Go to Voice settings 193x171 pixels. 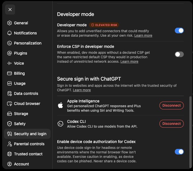click(27, 63)
